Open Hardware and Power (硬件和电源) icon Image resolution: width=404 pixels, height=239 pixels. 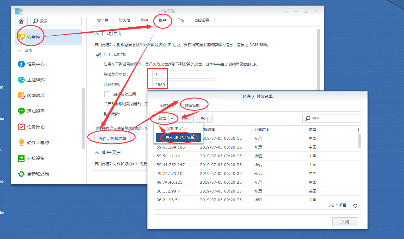coord(21,143)
